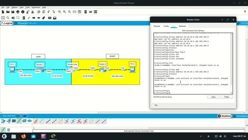Choose the copper cross-over dashed cable

[x=54, y=121]
